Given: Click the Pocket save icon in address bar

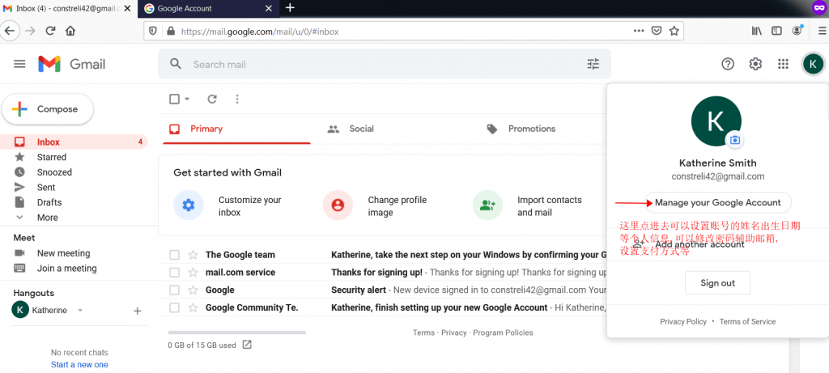Looking at the screenshot, I should [x=656, y=32].
